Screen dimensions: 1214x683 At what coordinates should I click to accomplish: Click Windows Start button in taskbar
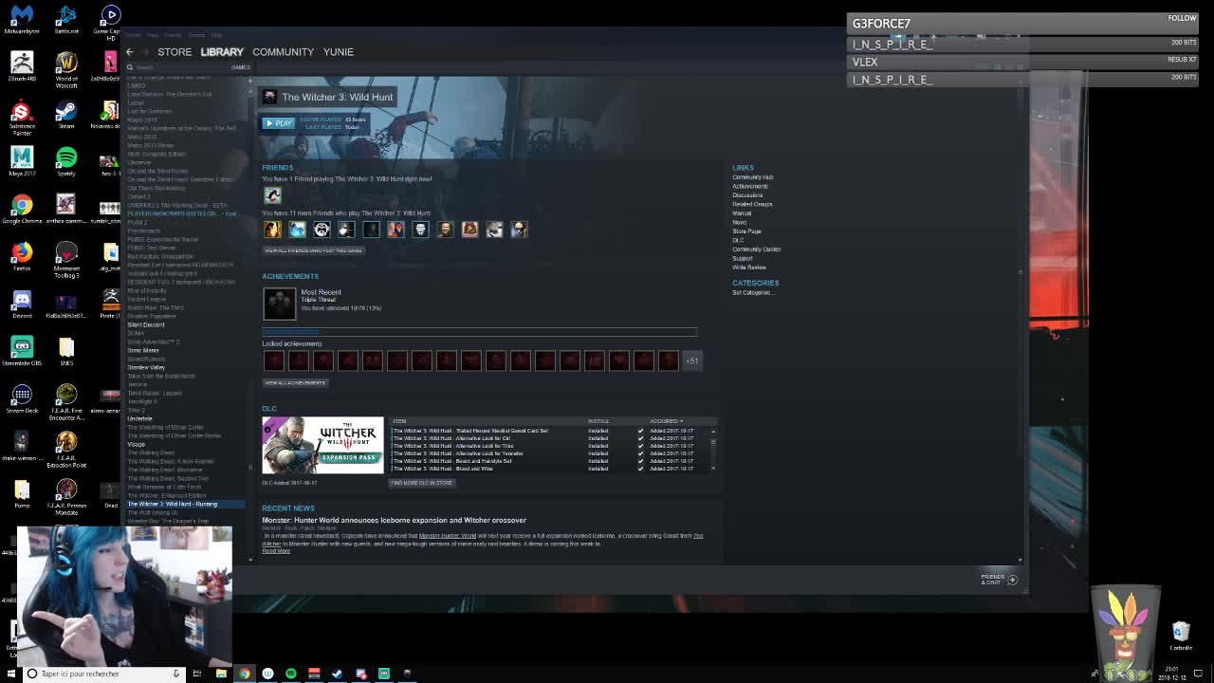(x=11, y=674)
